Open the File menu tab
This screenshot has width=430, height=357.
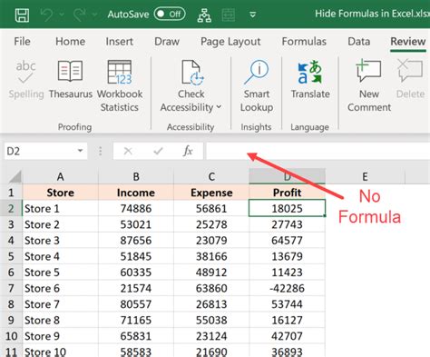coord(22,42)
